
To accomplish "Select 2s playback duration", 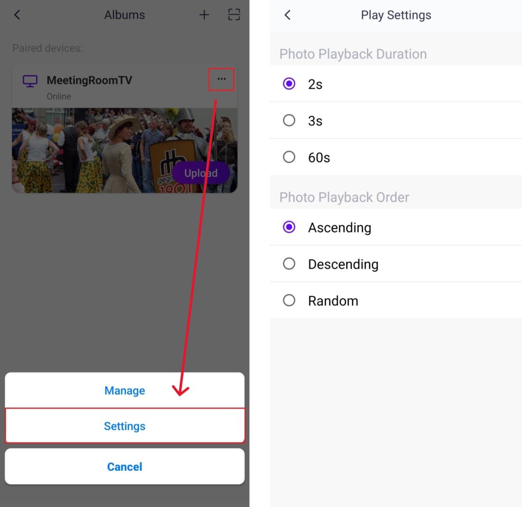I will 289,84.
